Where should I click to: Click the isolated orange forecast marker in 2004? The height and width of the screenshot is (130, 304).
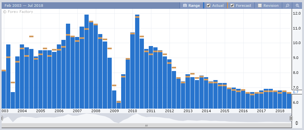[x=31, y=36]
